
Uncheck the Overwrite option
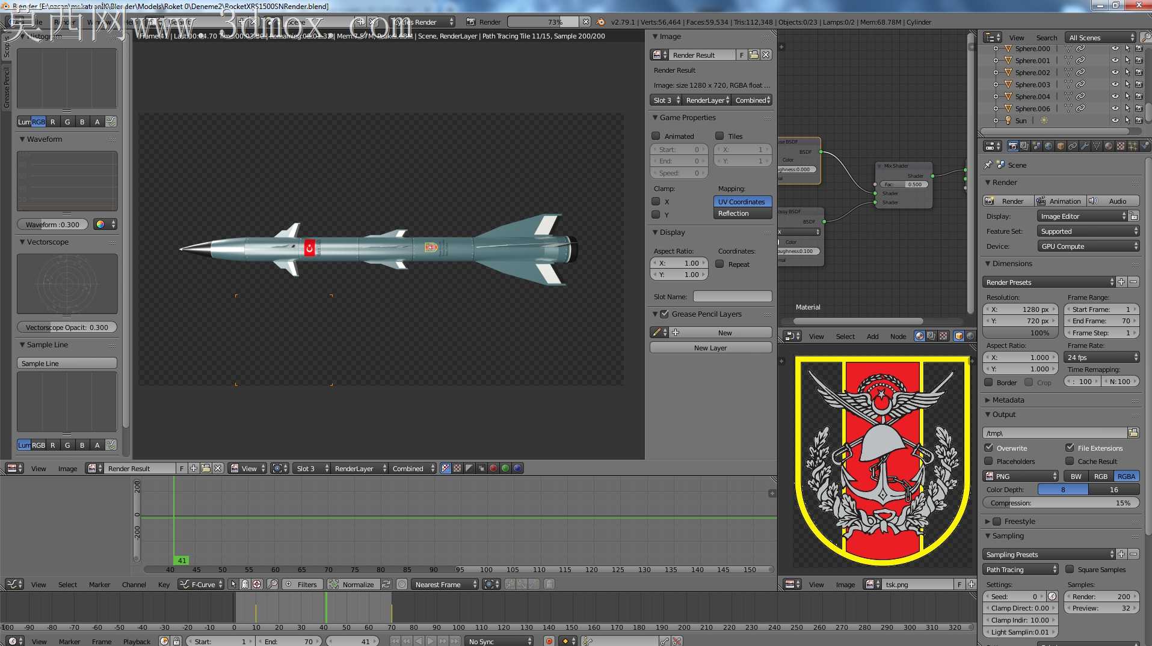(x=988, y=448)
